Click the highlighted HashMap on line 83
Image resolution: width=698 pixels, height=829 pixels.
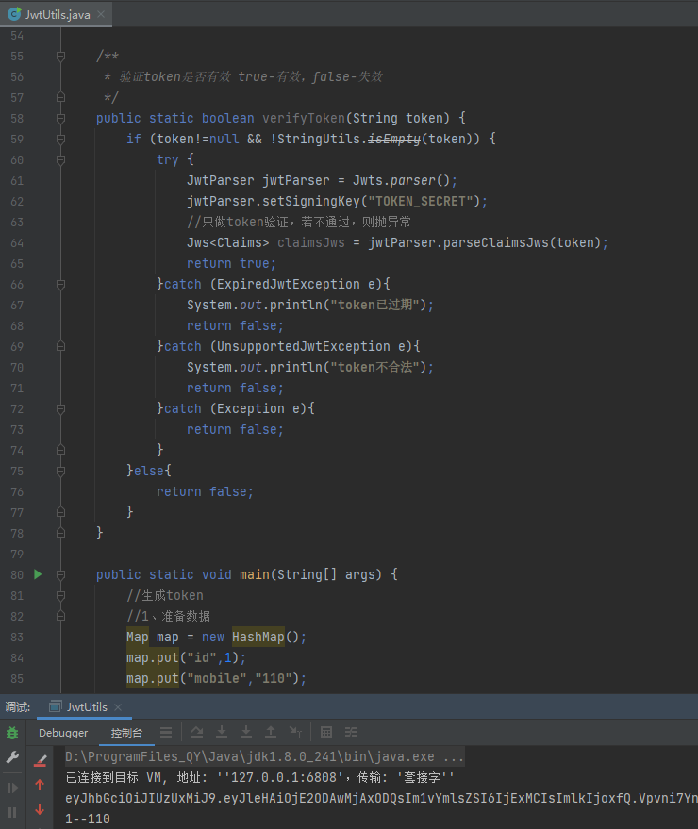(x=258, y=638)
